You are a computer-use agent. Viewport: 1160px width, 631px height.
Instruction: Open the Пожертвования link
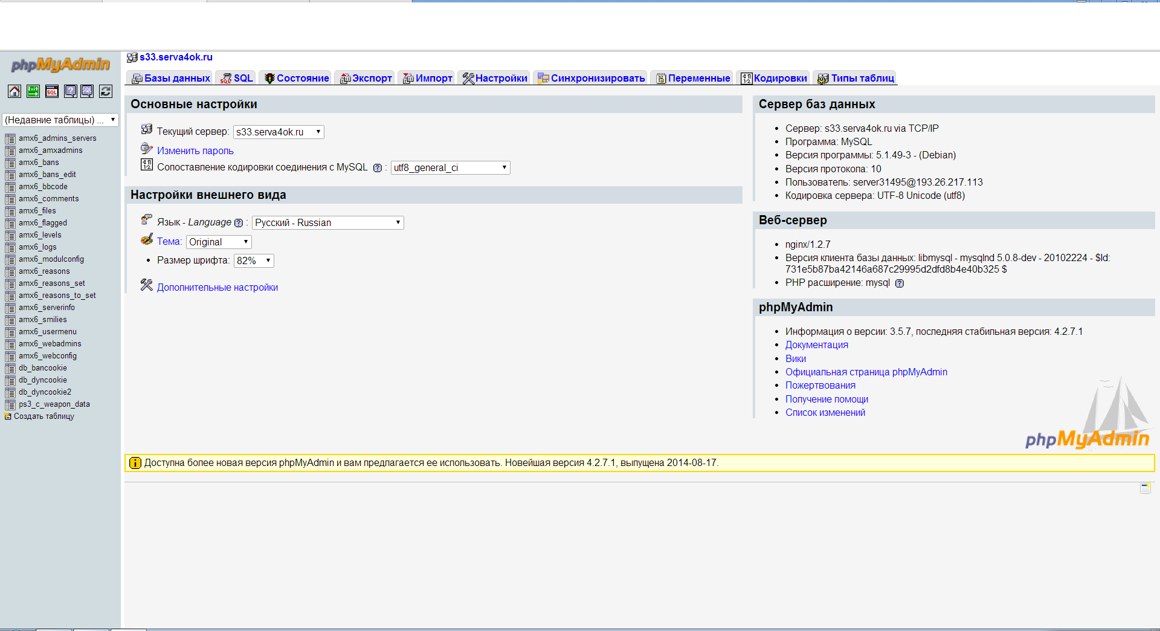pos(820,385)
